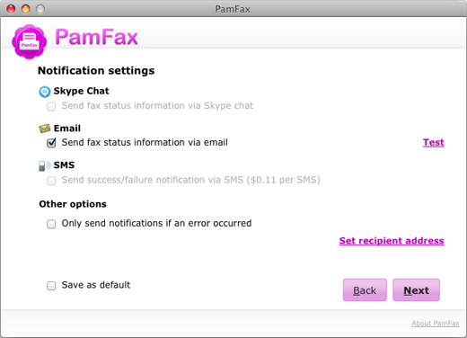Enable SMS success/failure notification checkbox

51,181
